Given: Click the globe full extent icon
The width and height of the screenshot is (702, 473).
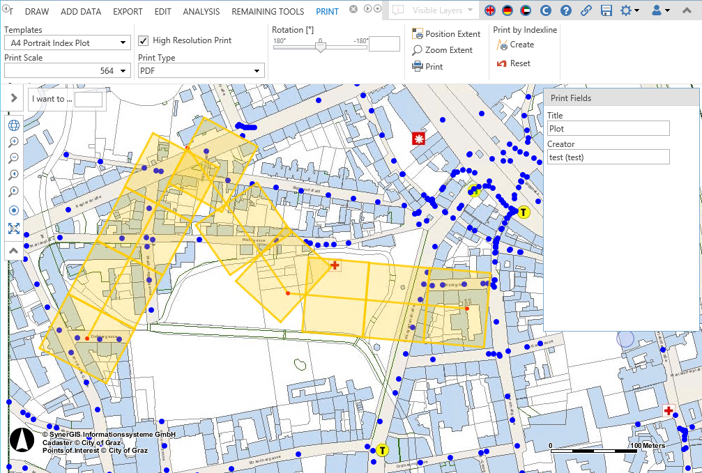Looking at the screenshot, I should point(14,125).
